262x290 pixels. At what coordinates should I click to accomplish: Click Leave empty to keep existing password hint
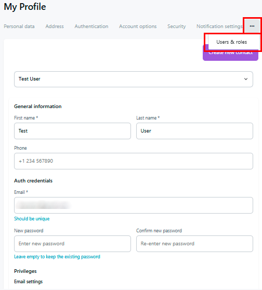coord(57,257)
